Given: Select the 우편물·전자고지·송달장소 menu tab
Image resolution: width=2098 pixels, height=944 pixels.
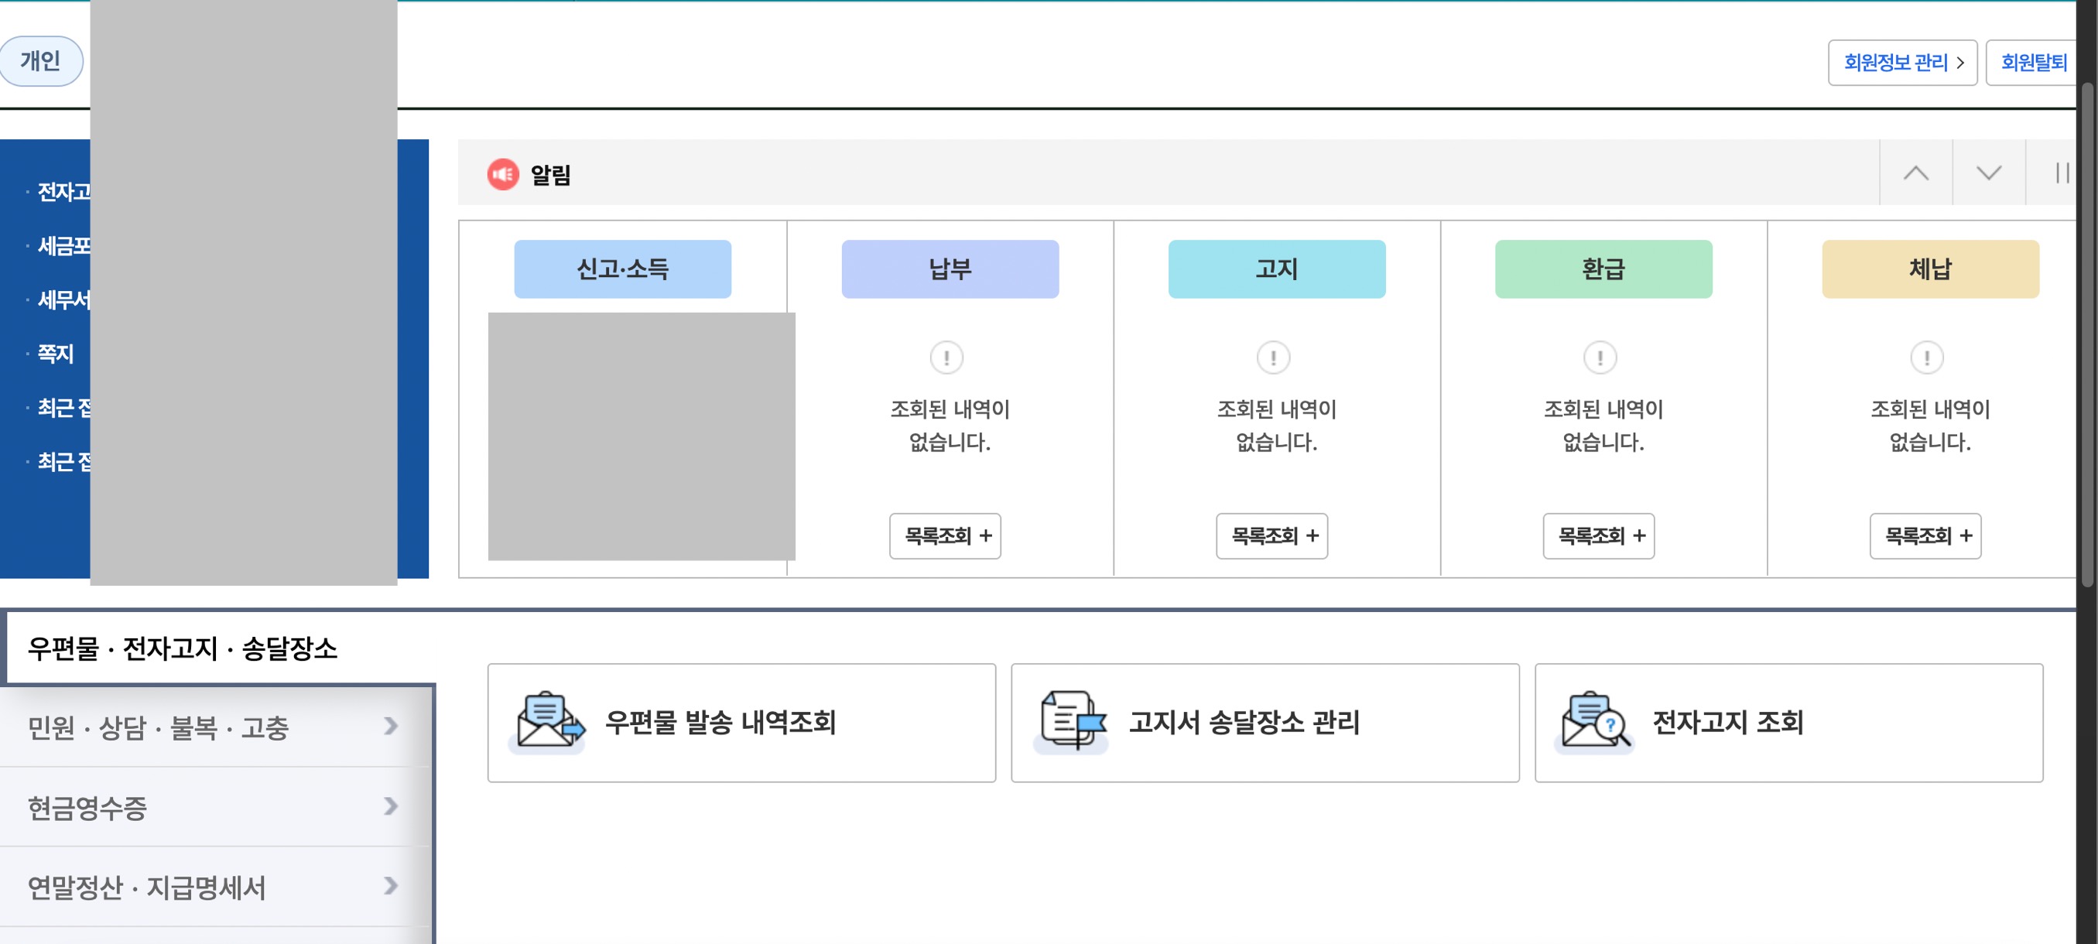Looking at the screenshot, I should pos(183,648).
